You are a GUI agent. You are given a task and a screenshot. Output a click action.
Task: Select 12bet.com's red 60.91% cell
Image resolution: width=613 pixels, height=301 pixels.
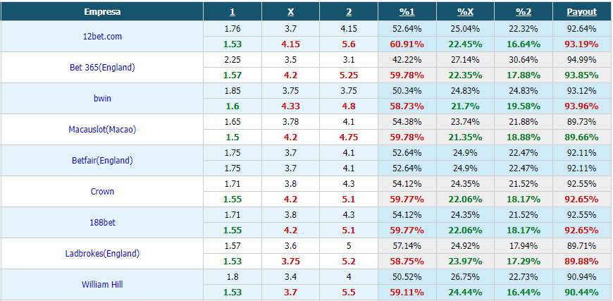point(407,44)
